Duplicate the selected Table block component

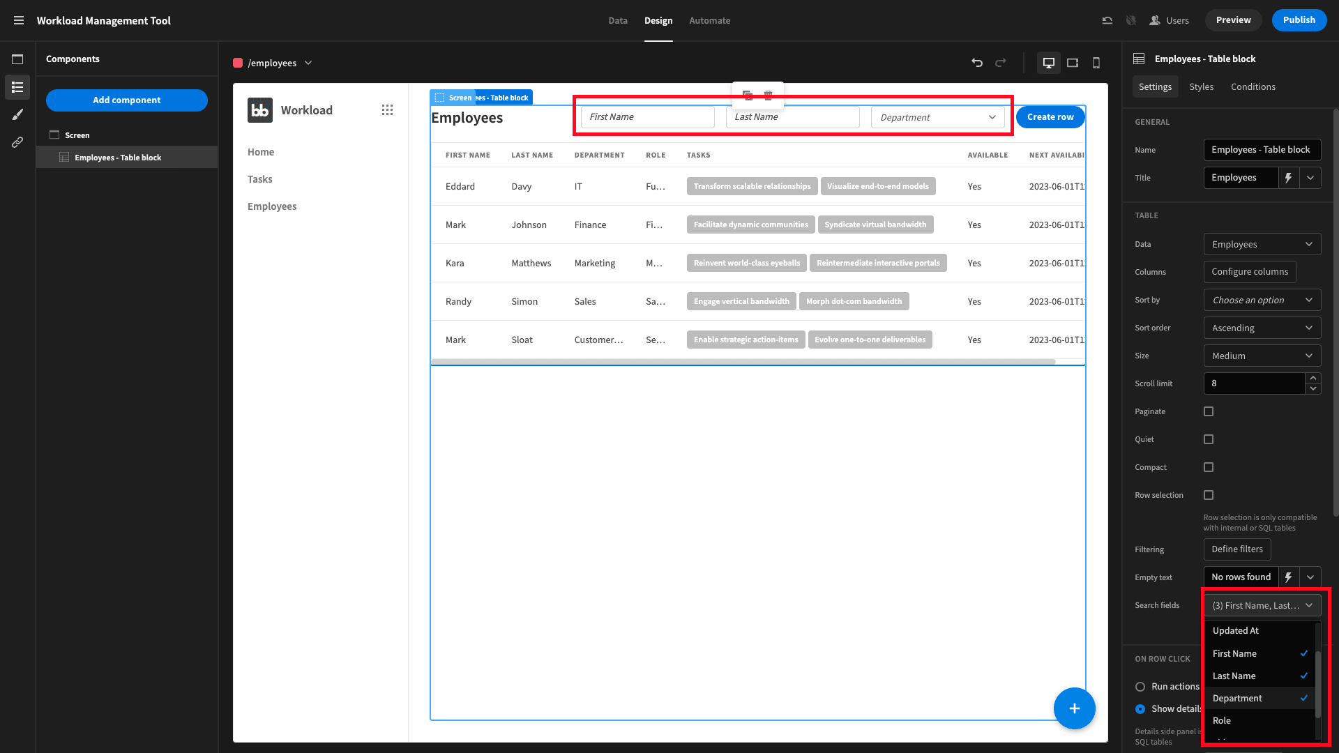tap(748, 96)
